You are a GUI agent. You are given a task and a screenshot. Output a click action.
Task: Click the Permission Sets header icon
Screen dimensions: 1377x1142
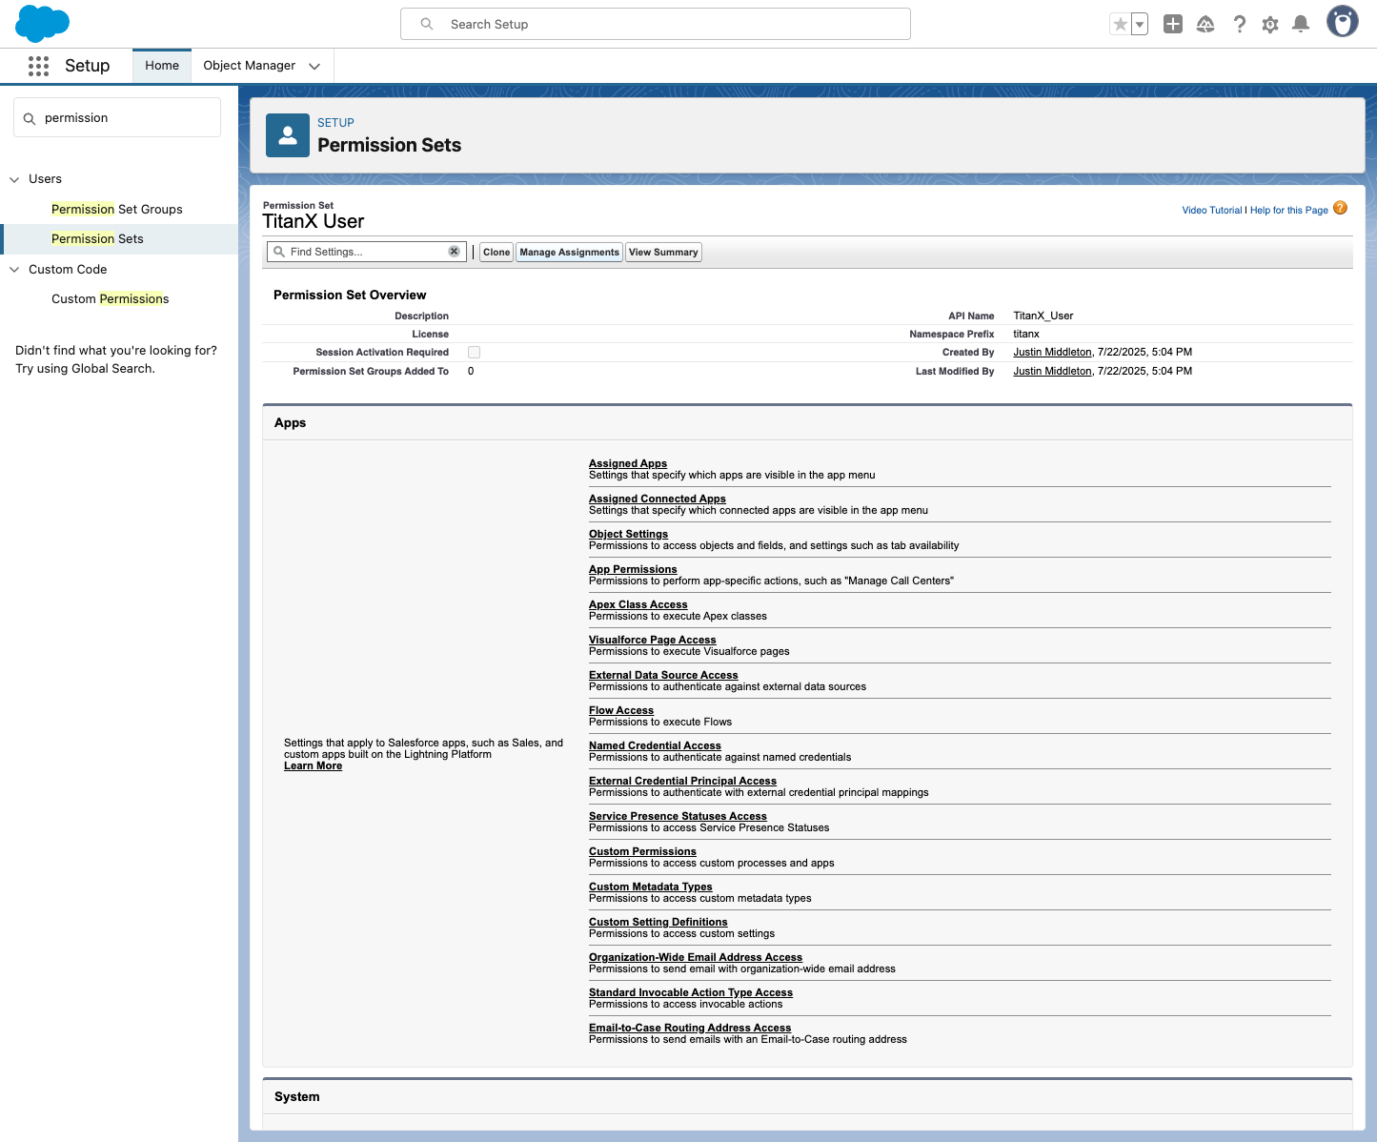(288, 135)
